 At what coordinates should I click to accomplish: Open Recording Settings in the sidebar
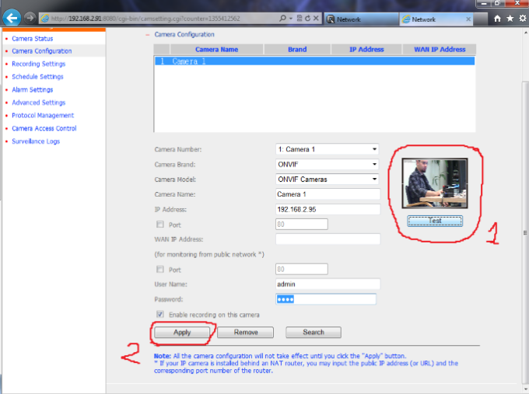click(38, 64)
